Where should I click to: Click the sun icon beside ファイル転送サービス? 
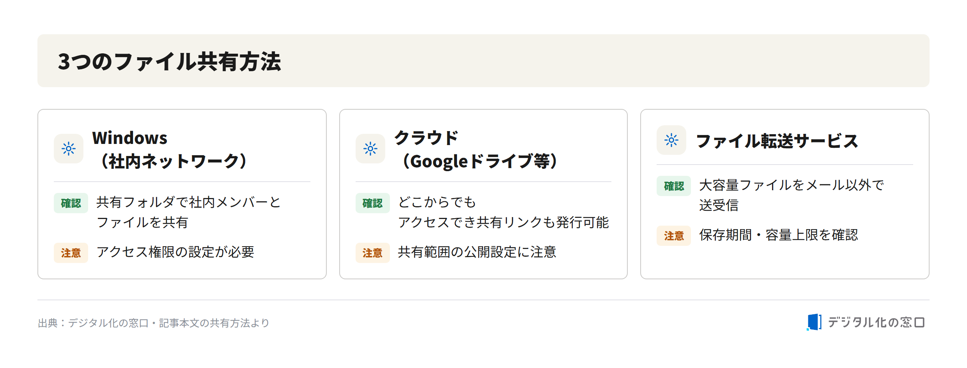pos(671,140)
